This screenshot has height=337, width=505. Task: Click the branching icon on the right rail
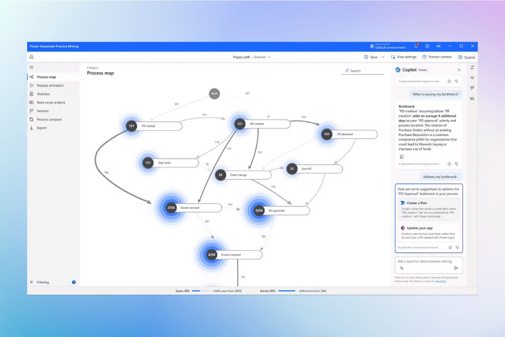[x=472, y=88]
